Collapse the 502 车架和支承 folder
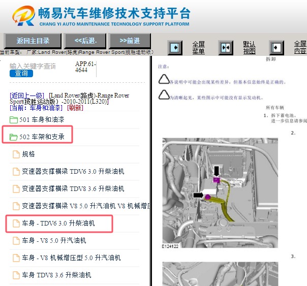The image size is (307, 286). click(42, 137)
